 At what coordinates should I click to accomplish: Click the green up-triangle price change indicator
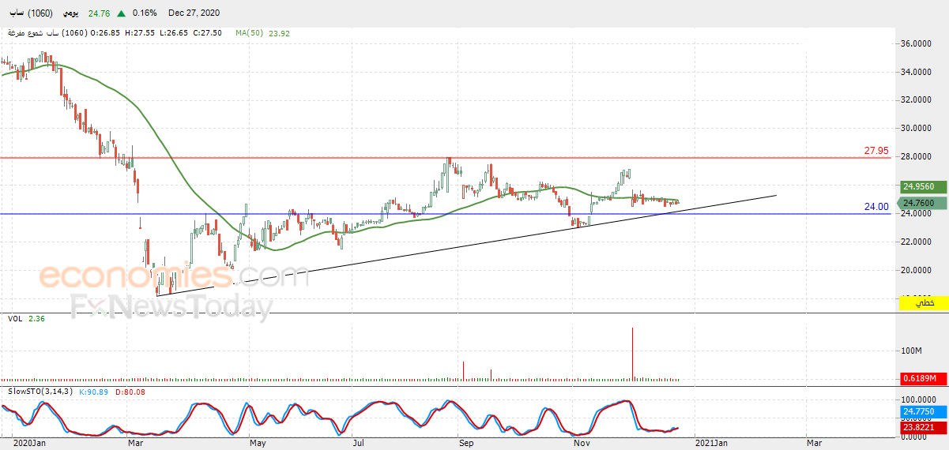pyautogui.click(x=120, y=13)
